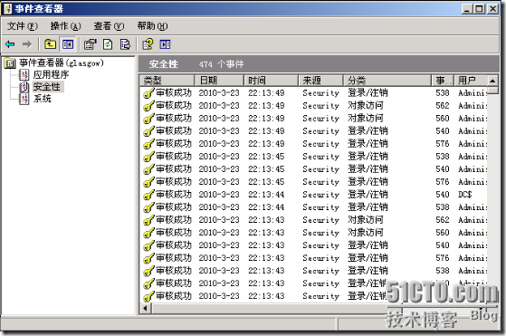The width and height of the screenshot is (506, 336).
Task: Open the 查看(V) menu
Action: (109, 26)
